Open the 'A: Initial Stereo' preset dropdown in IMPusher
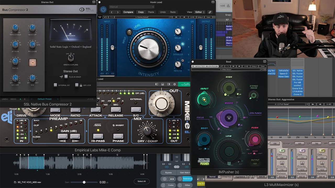335x188 pixels. (x=227, y=69)
